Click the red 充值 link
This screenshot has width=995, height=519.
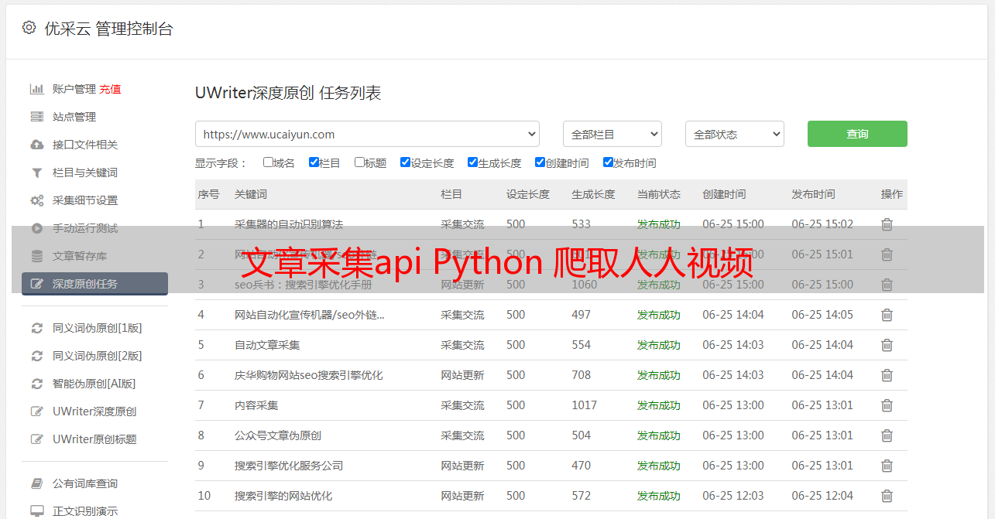tap(110, 89)
